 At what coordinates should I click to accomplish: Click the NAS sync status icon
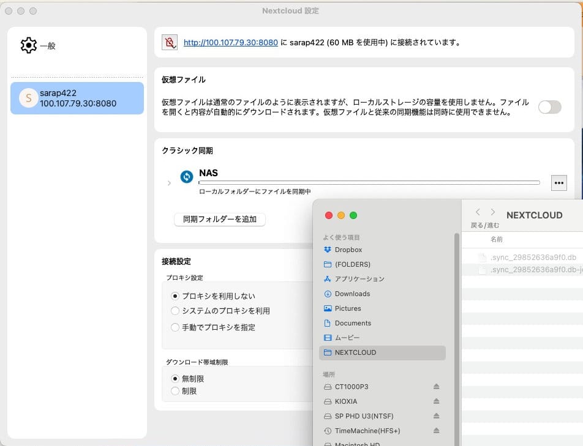tap(187, 176)
